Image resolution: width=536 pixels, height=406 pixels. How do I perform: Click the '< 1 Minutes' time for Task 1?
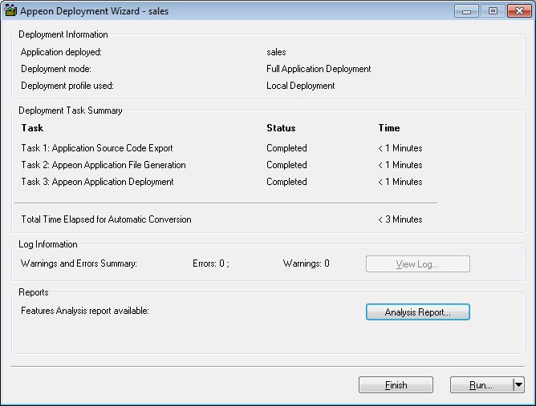400,148
